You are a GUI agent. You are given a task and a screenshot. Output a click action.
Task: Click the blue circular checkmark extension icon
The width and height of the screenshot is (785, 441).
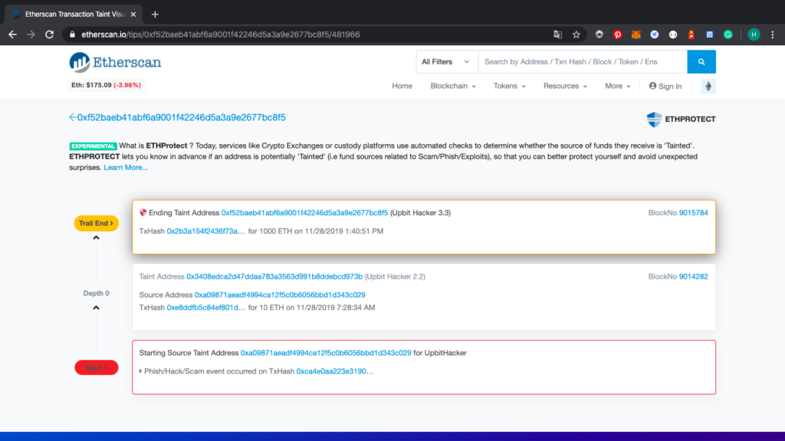(655, 34)
